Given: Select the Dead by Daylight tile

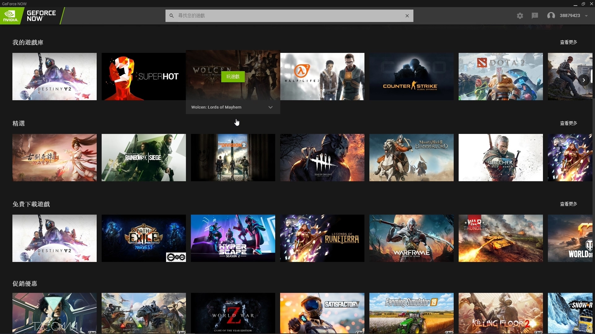Looking at the screenshot, I should [x=322, y=157].
